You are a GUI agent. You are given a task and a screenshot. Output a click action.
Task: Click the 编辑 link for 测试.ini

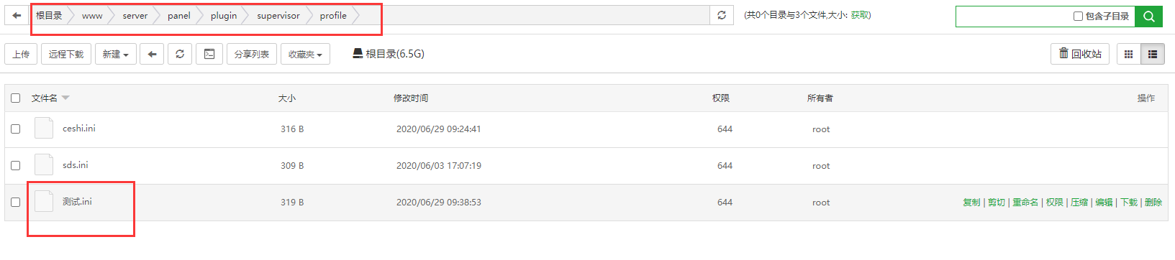pos(1104,203)
